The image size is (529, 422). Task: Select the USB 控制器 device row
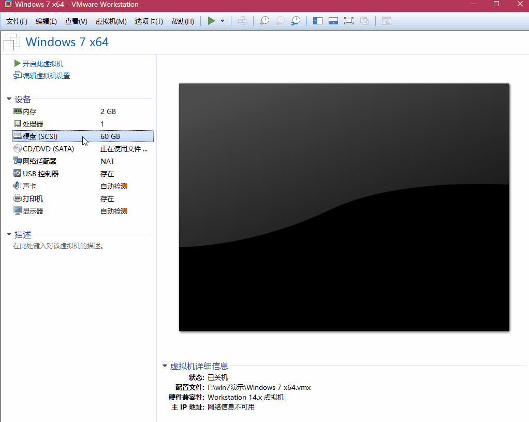point(83,174)
